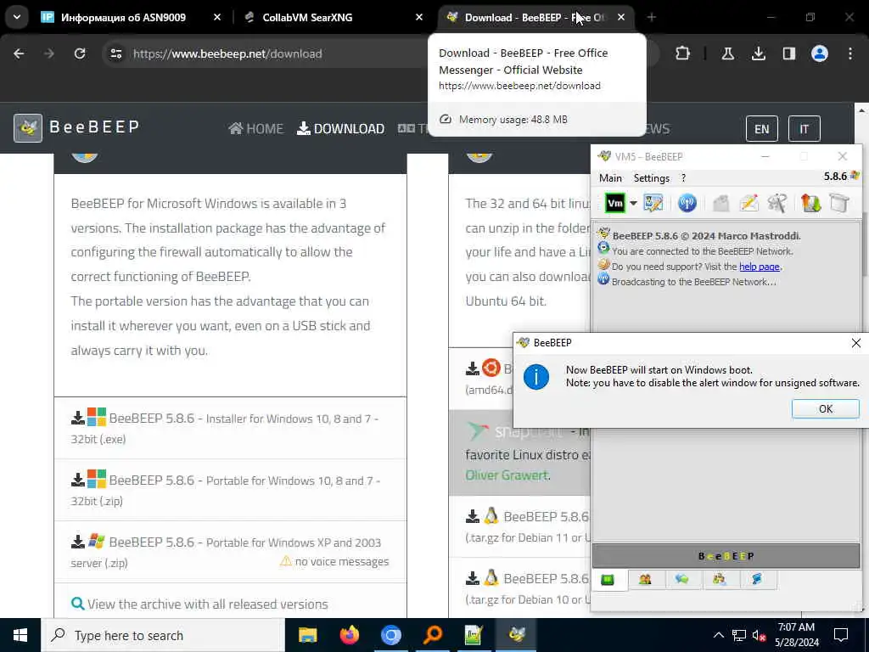Click the muted volume tray icon
The image size is (869, 652).
pyautogui.click(x=760, y=635)
